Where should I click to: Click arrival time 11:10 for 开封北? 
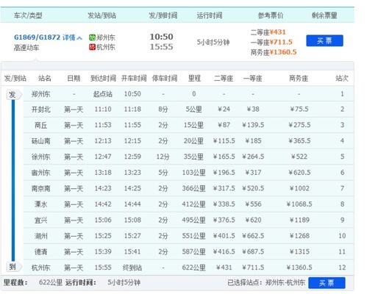(103, 110)
